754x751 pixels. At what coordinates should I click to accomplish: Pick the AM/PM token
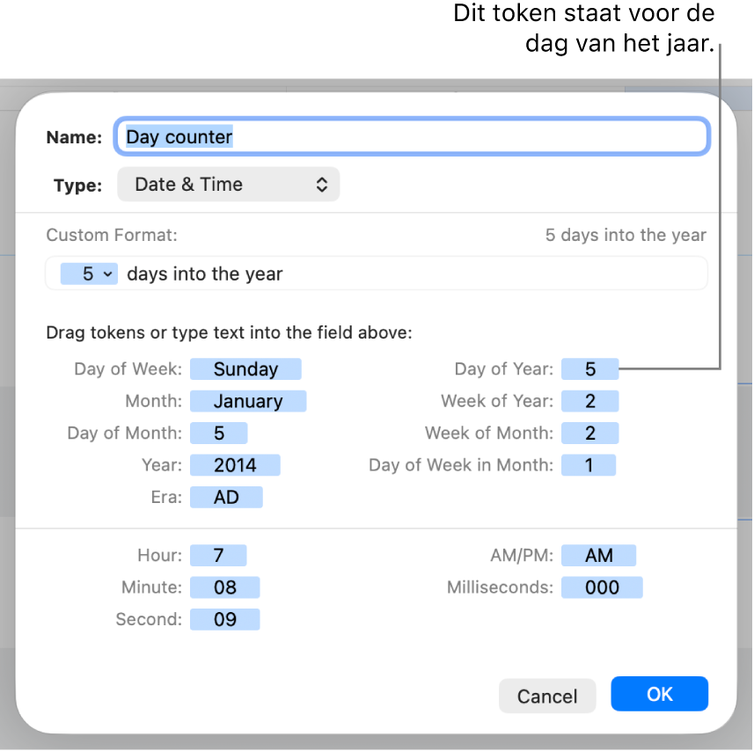pyautogui.click(x=598, y=556)
